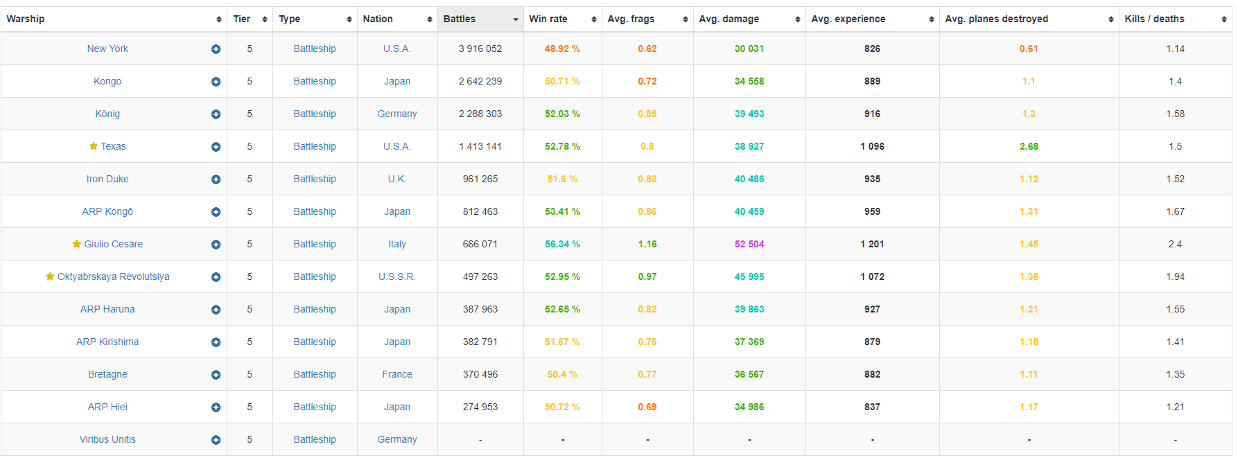Screen dimensions: 1238x458
Task: Select the France nation link
Action: [397, 374]
